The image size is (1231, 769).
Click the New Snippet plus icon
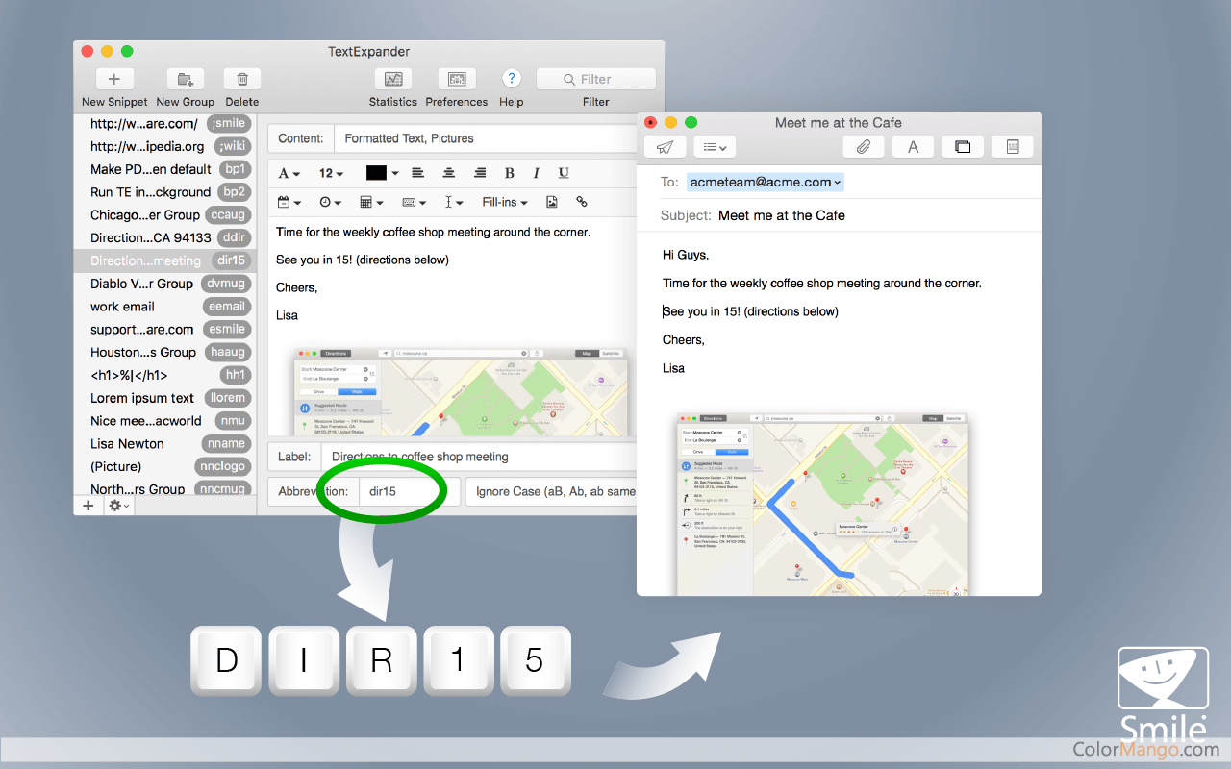pos(113,79)
